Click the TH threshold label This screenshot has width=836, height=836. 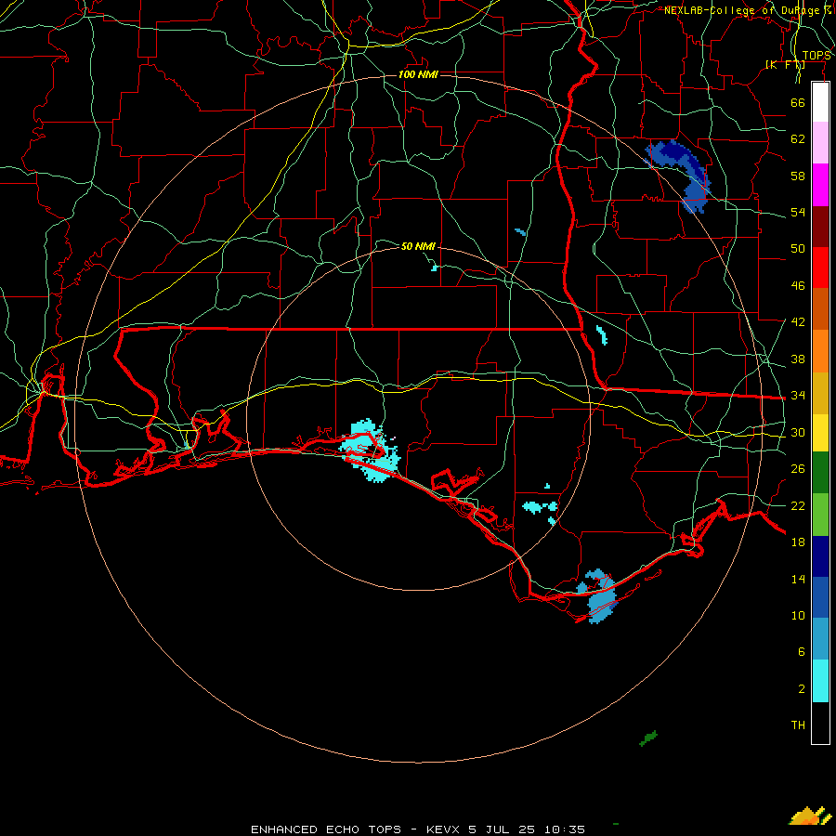pyautogui.click(x=798, y=725)
